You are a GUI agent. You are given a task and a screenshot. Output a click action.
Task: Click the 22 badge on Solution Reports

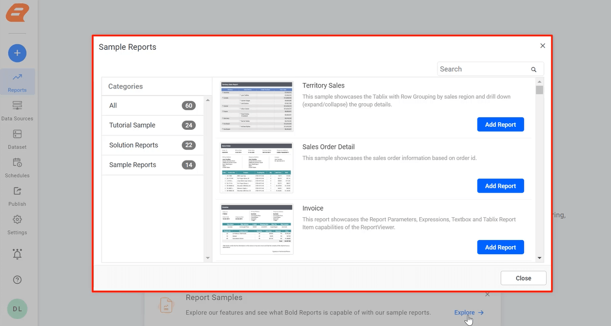[189, 145]
